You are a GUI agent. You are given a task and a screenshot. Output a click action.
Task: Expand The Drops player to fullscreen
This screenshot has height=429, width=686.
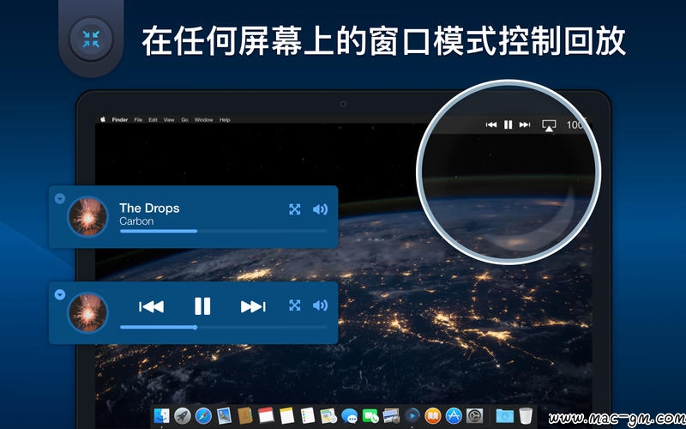295,209
